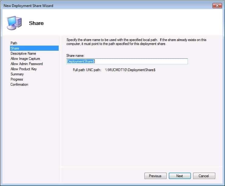
Task: Select the highlighted Share step
Action: click(34, 48)
